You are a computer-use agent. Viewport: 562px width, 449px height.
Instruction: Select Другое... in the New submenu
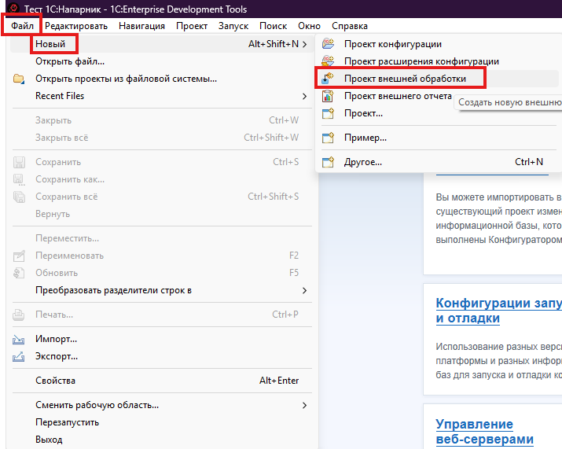(x=439, y=162)
